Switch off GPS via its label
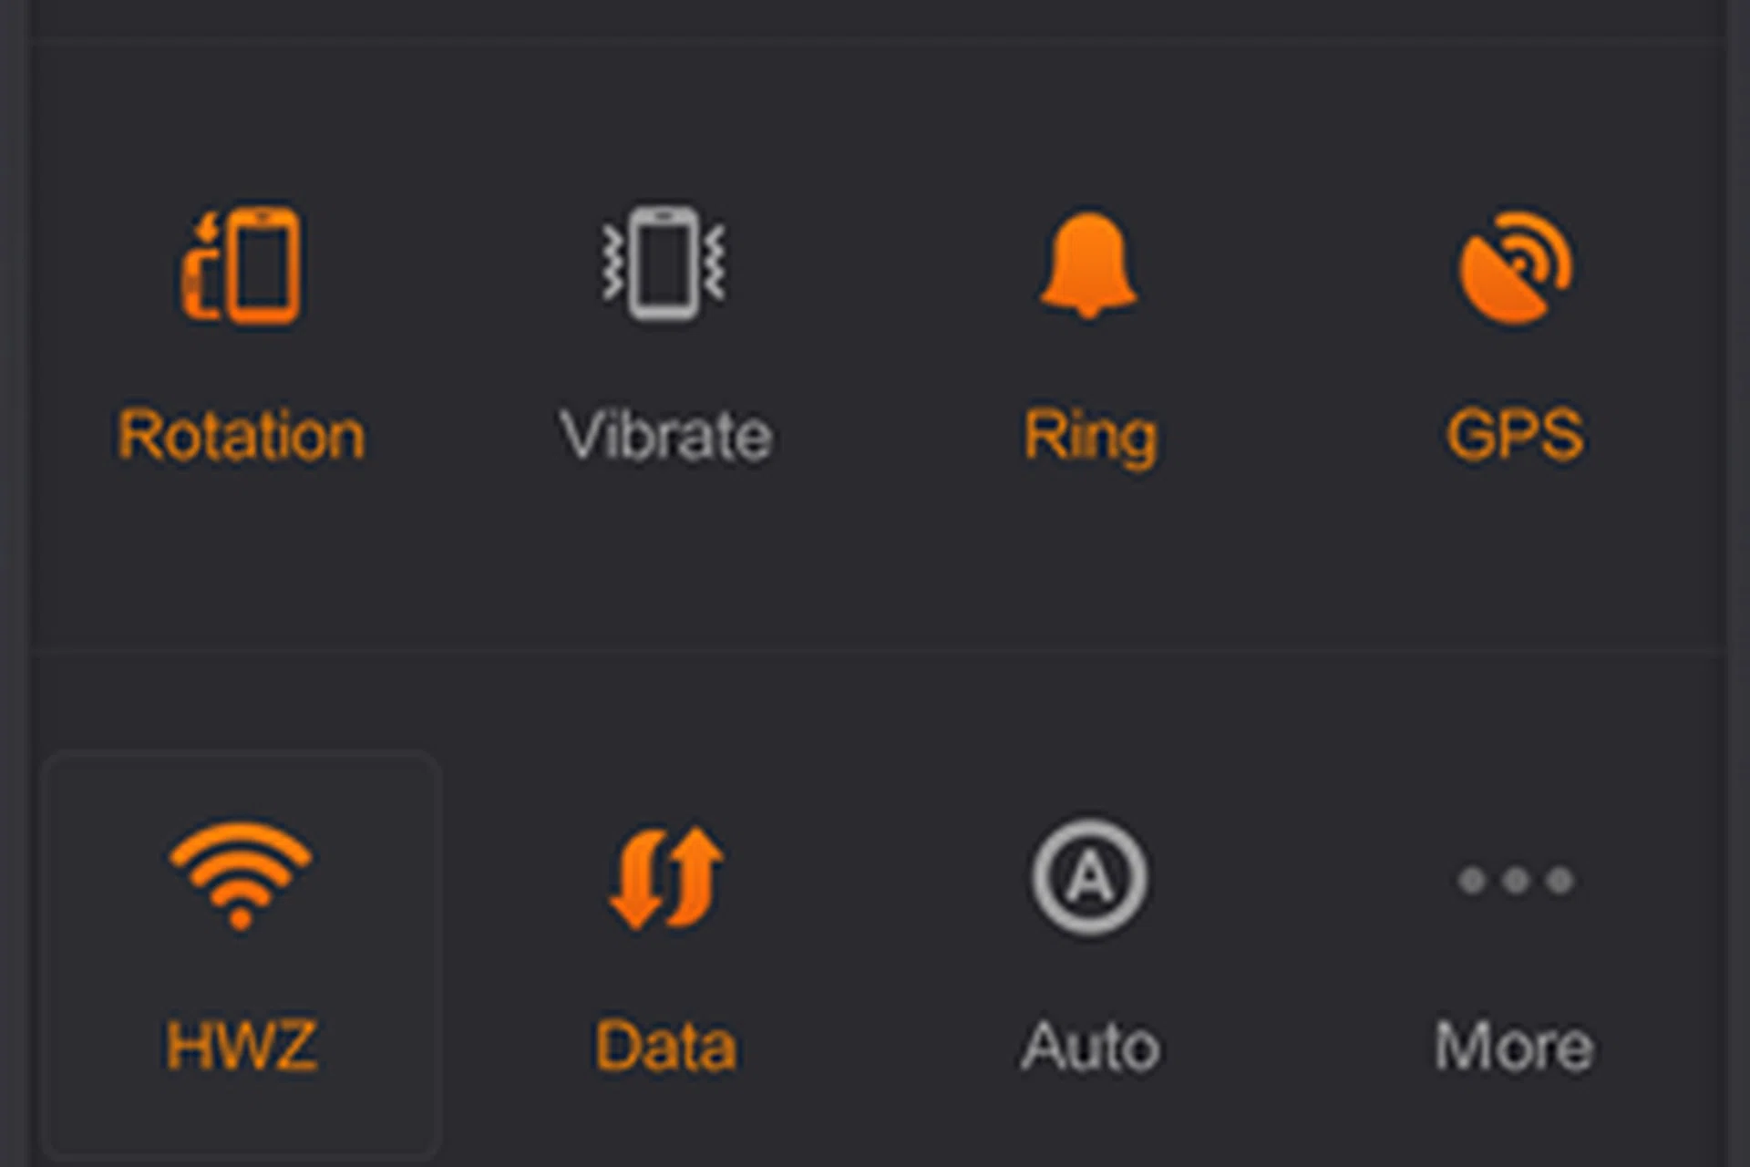The width and height of the screenshot is (1750, 1167). [1515, 434]
